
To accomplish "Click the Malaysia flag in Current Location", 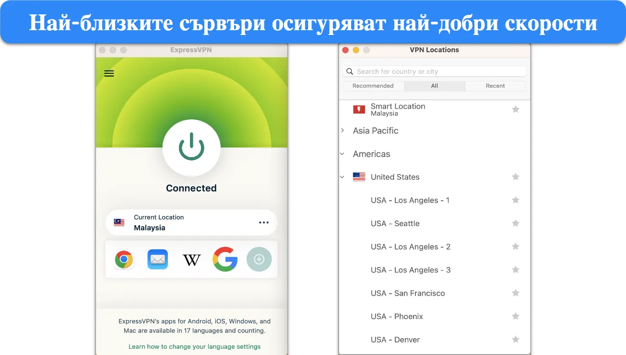I will 119,222.
